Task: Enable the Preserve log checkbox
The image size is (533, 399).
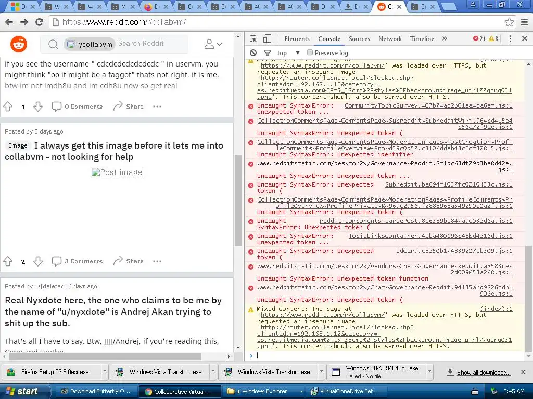Action: pos(310,52)
